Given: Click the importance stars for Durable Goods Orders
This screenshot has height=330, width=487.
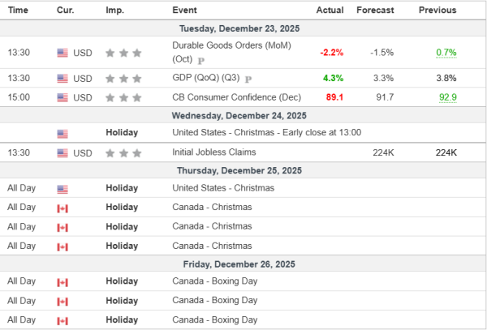Looking at the screenshot, I should (123, 54).
